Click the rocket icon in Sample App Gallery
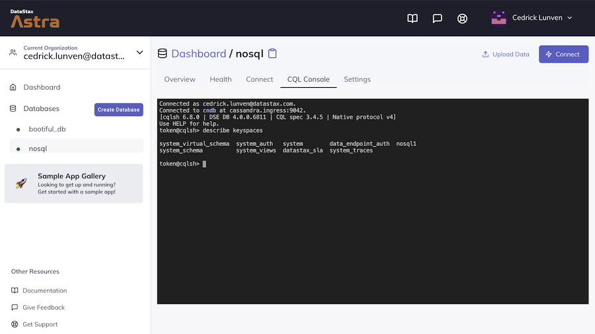Viewport: 595px width, 334px height. 21,184
